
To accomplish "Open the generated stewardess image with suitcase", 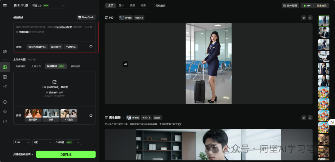I will coord(208,64).
